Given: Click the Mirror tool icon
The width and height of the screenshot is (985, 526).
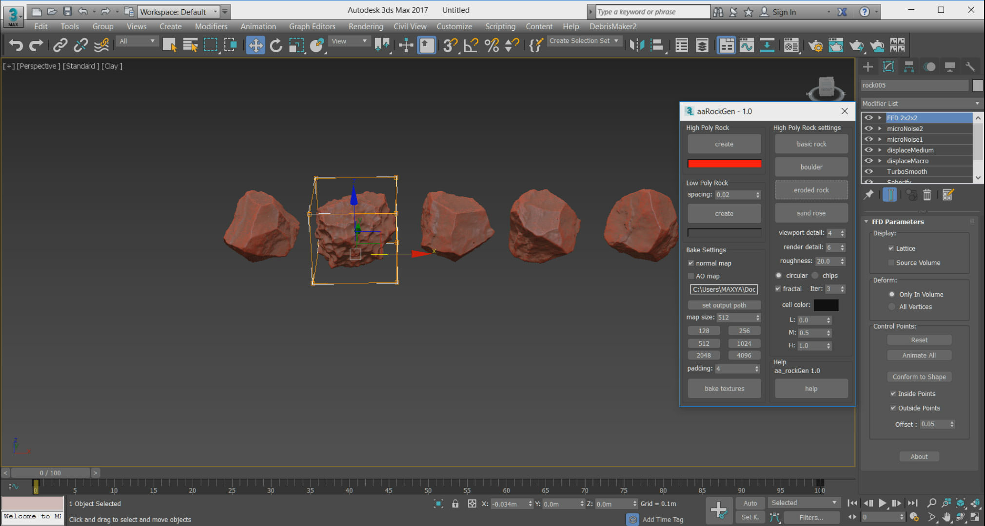Looking at the screenshot, I should (x=636, y=46).
